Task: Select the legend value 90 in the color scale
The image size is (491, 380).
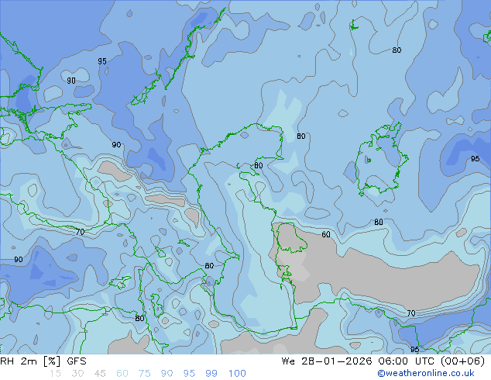Action: point(167,374)
